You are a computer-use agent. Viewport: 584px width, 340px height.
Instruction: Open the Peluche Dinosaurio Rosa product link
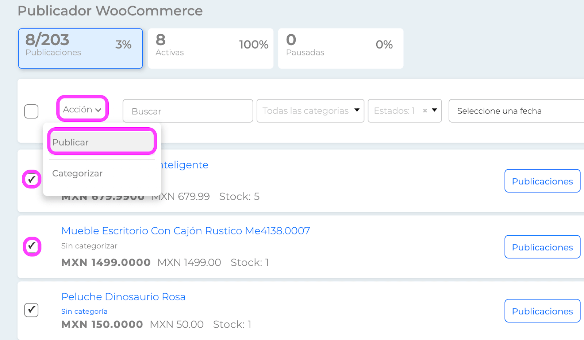123,297
